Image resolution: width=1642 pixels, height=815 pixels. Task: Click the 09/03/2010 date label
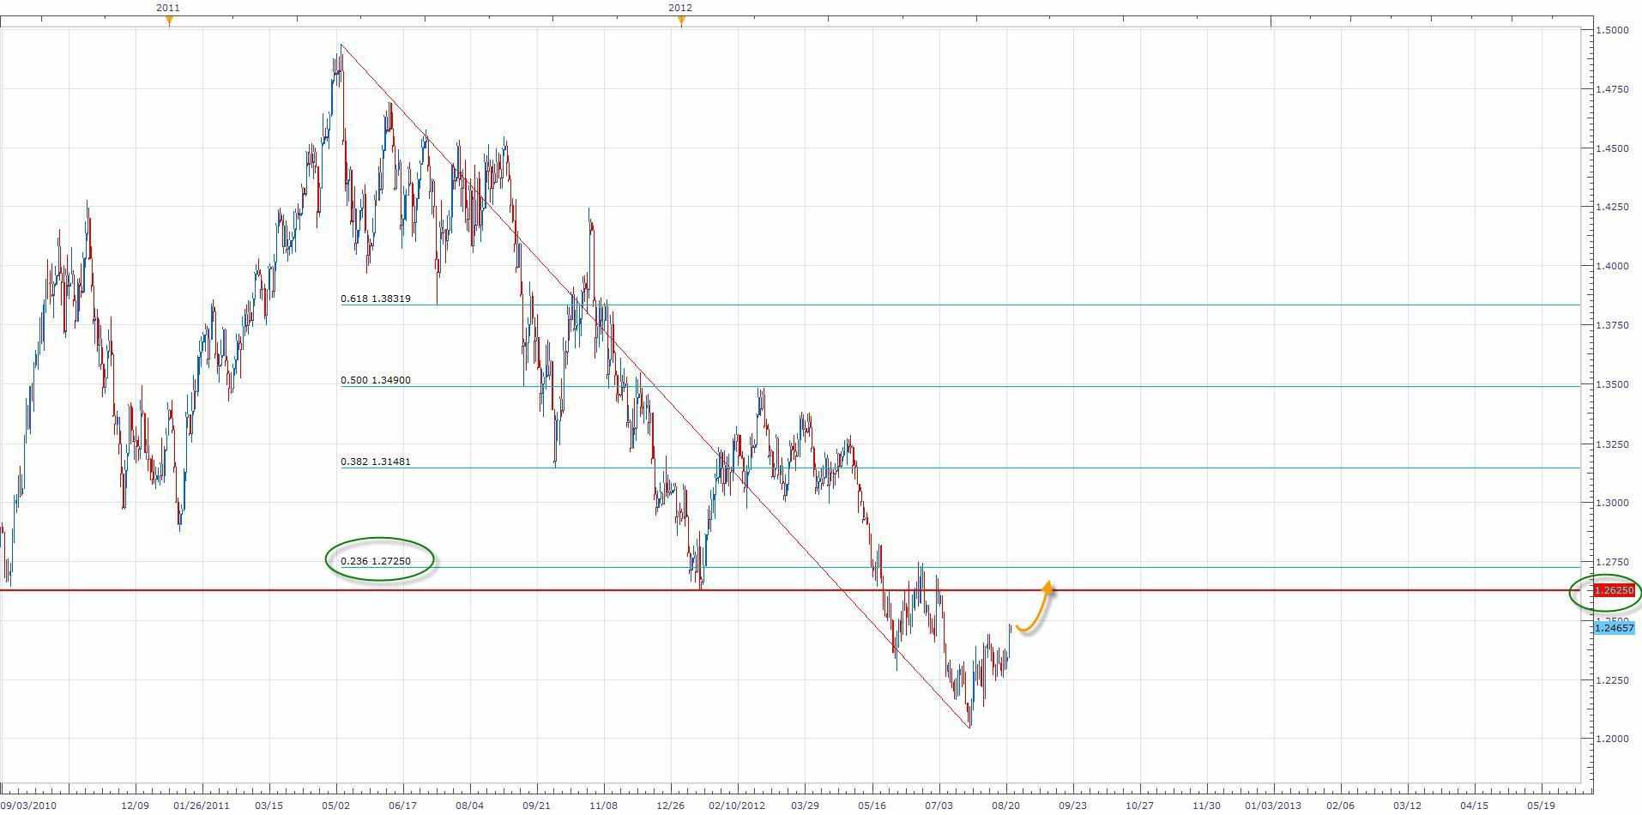point(30,806)
